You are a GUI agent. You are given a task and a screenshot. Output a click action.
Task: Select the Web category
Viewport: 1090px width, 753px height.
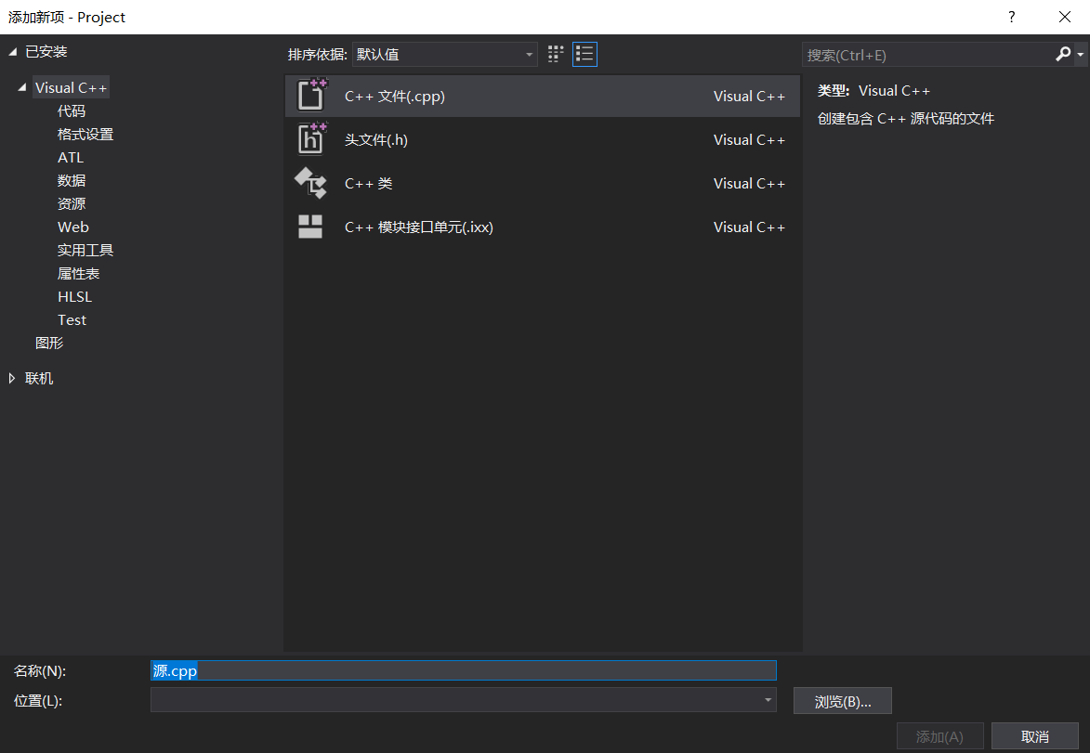tap(73, 227)
